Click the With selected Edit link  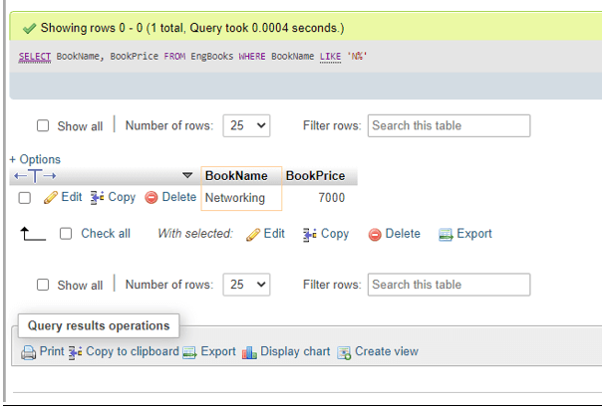[274, 234]
